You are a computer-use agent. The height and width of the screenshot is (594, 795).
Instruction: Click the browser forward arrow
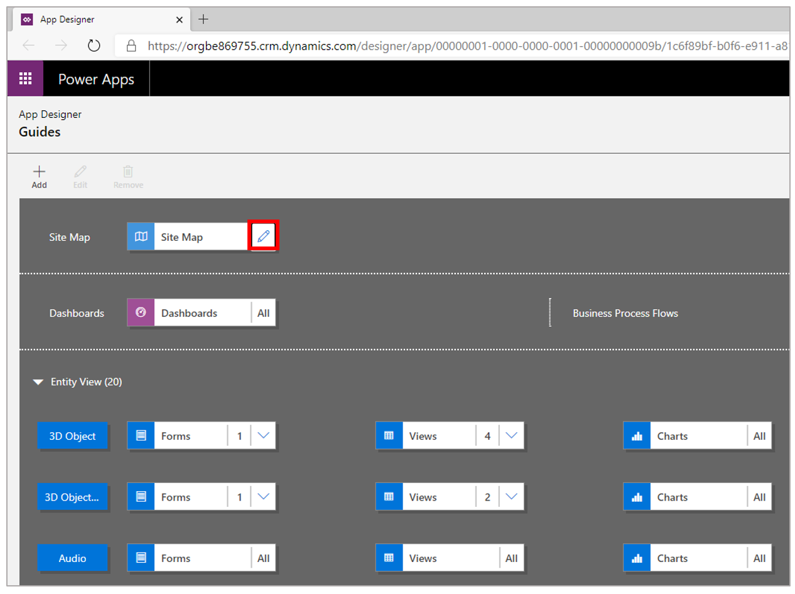[x=61, y=45]
